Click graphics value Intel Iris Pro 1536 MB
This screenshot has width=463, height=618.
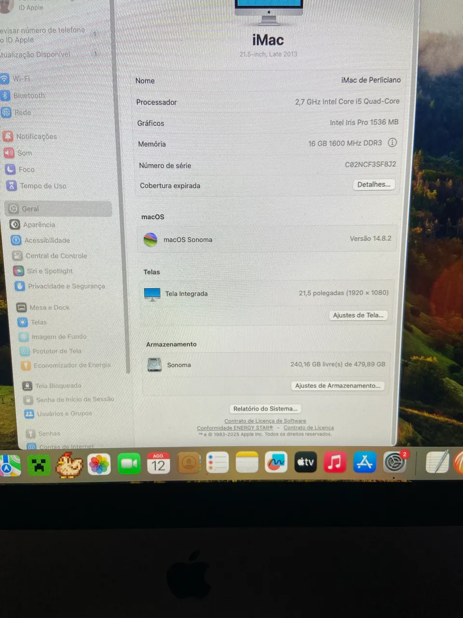pyautogui.click(x=364, y=122)
